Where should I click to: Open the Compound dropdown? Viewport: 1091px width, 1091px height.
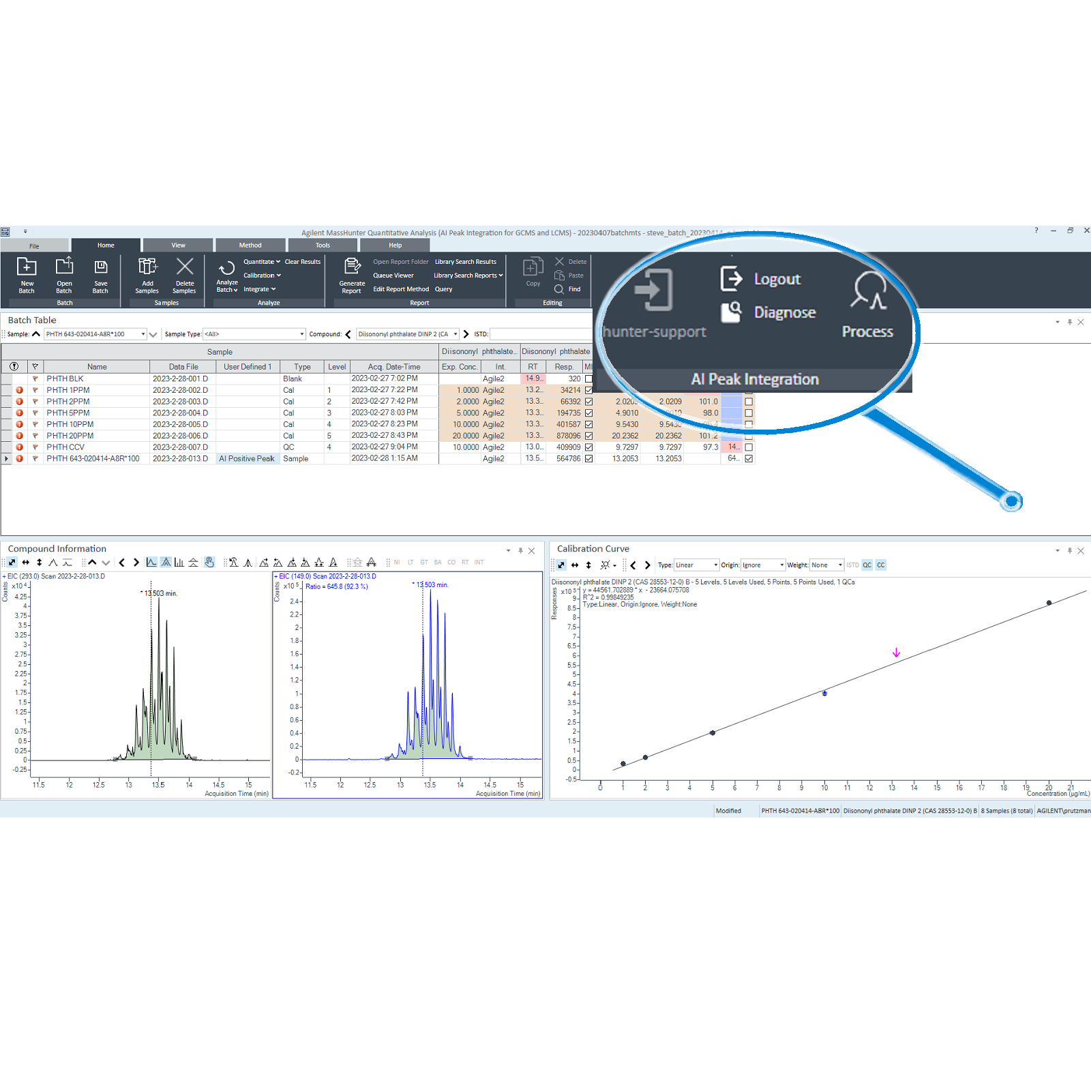[455, 334]
